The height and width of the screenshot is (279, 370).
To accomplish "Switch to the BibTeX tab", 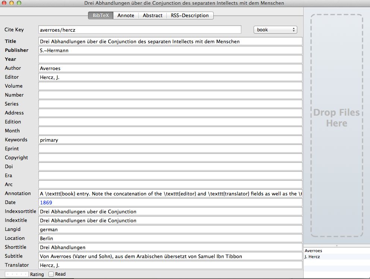I will tap(101, 16).
